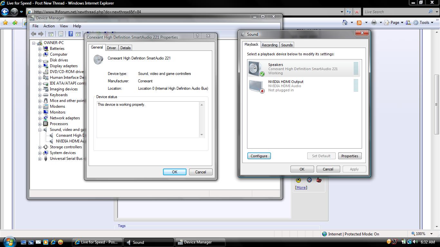Insert the thumbs-up smiley in the forum post

click(319, 180)
